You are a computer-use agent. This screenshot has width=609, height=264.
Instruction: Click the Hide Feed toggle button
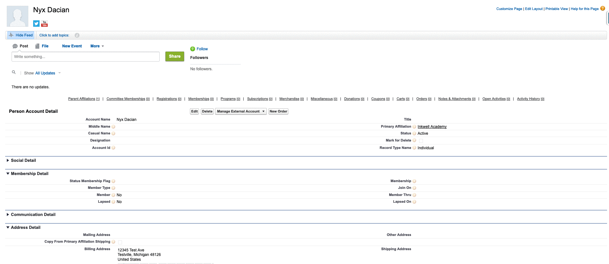21,35
